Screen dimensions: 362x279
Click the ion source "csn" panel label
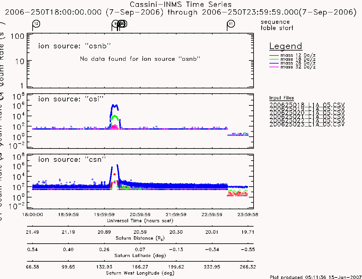click(x=72, y=159)
